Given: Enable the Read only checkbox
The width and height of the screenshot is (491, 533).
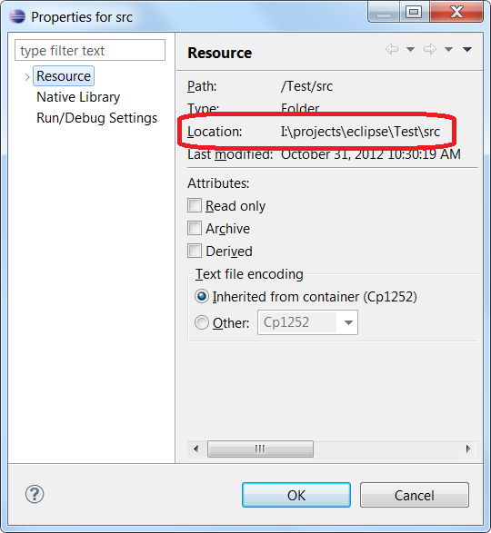Looking at the screenshot, I should click(x=195, y=205).
